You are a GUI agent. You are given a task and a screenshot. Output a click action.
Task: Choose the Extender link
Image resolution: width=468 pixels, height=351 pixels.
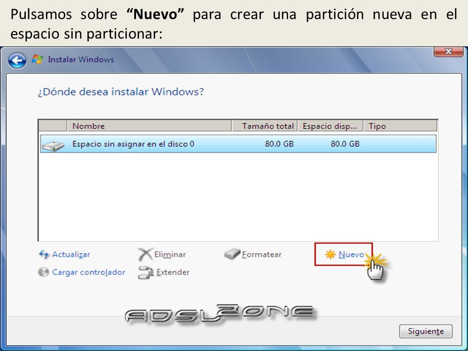click(x=173, y=272)
